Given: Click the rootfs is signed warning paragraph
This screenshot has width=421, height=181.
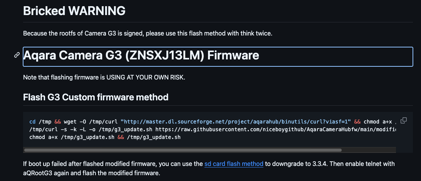Looking at the screenshot, I should 148,34.
